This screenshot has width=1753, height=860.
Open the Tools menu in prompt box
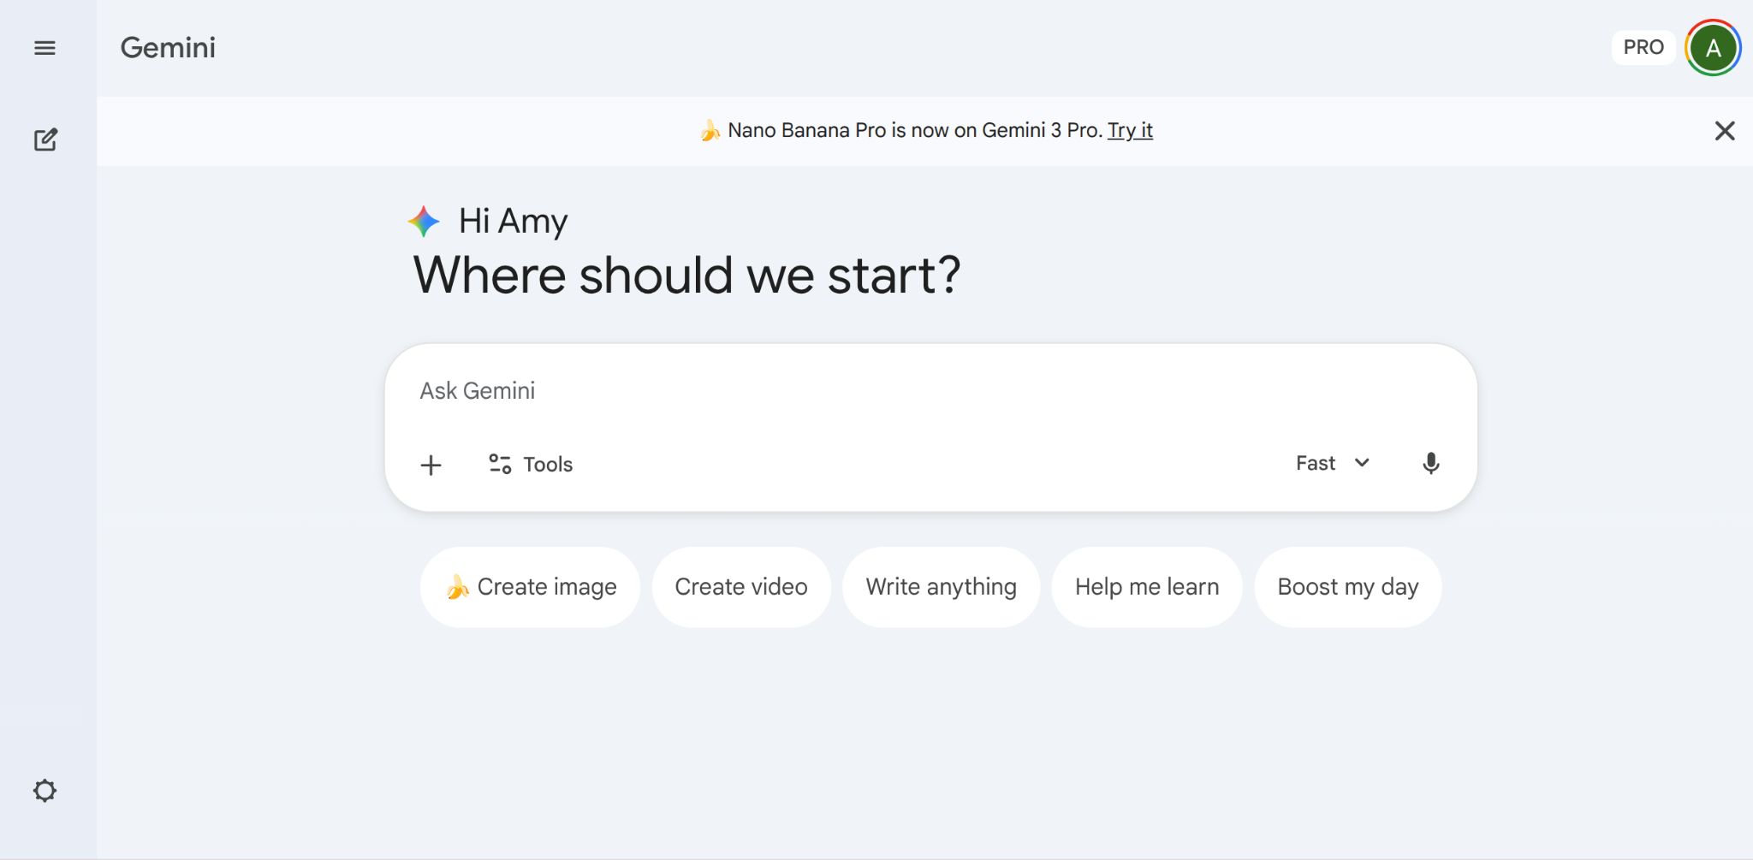(x=531, y=464)
